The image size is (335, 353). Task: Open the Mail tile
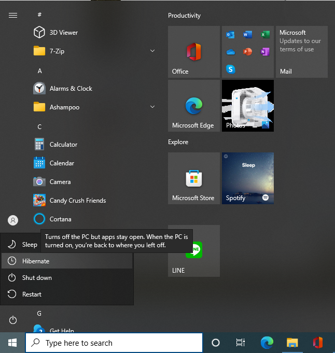click(x=302, y=52)
